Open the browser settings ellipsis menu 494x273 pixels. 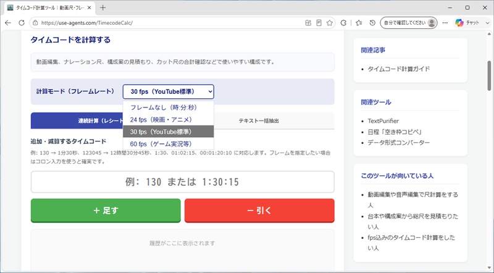pos(445,23)
